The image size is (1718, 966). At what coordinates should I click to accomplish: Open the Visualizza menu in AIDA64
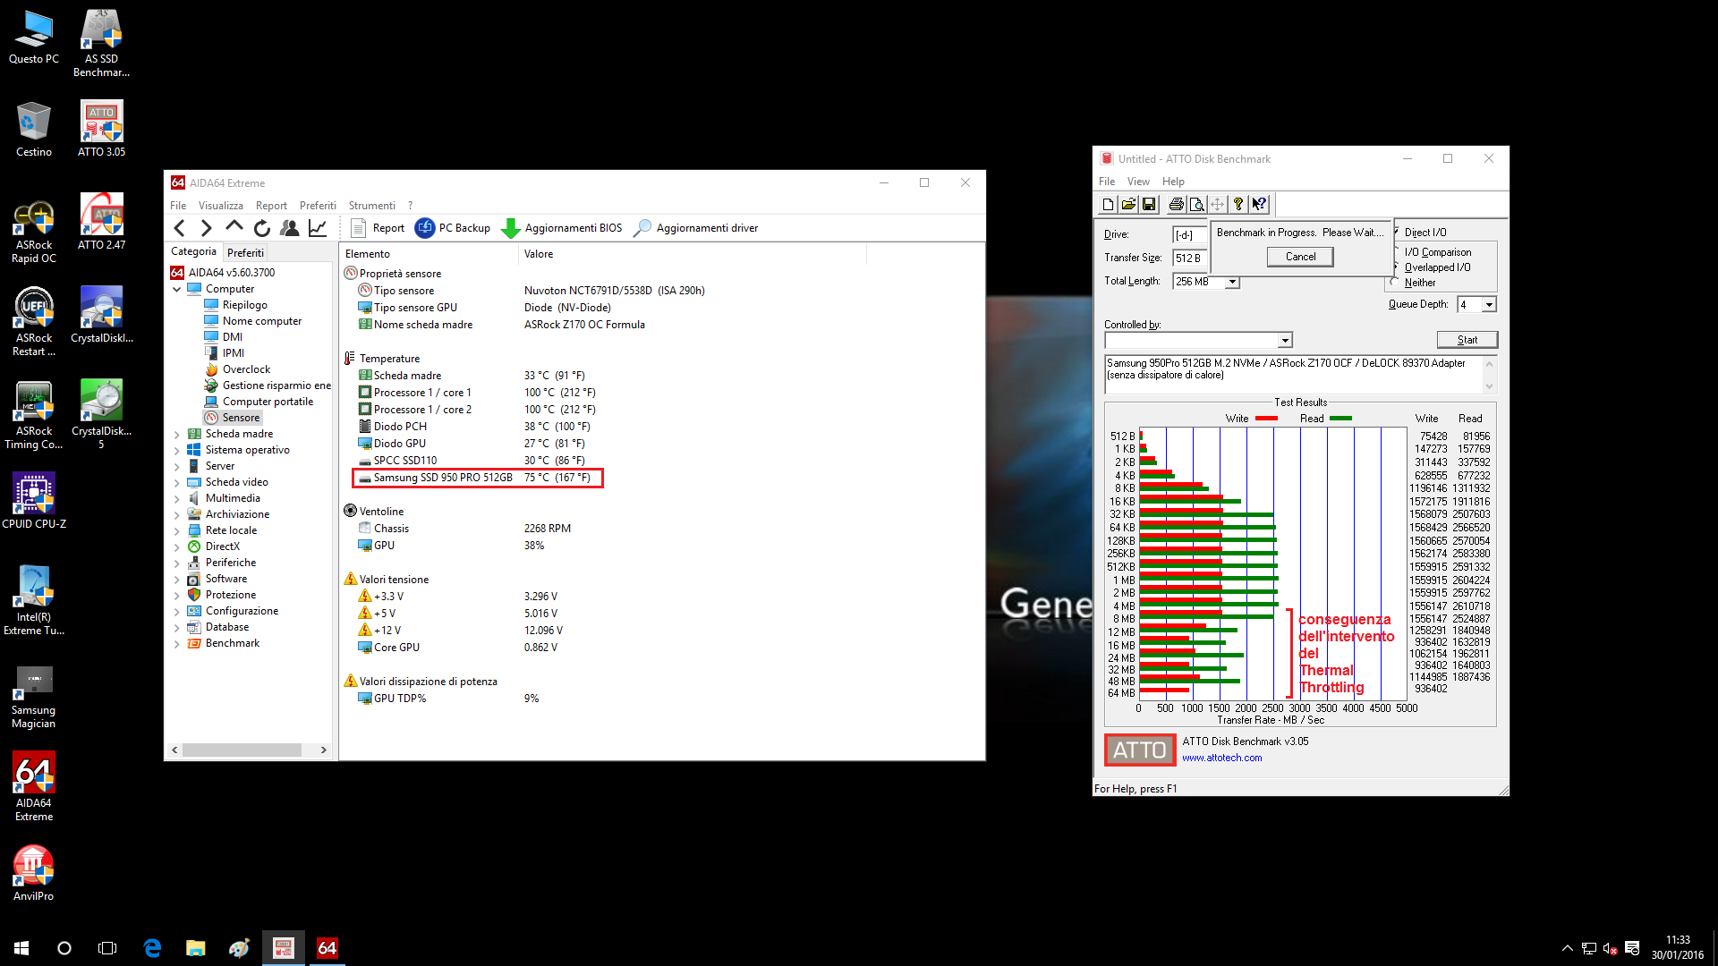pyautogui.click(x=220, y=206)
